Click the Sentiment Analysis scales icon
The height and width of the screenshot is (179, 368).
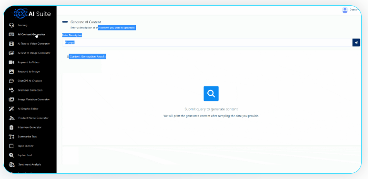[12, 164]
